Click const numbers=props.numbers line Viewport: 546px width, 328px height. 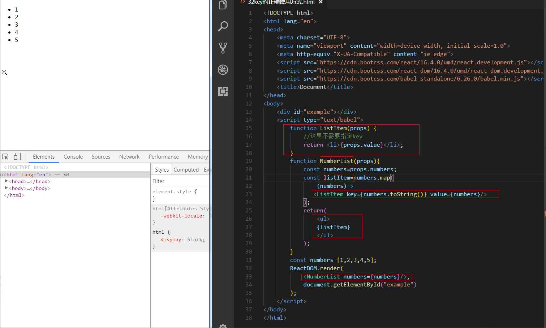pyautogui.click(x=350, y=169)
